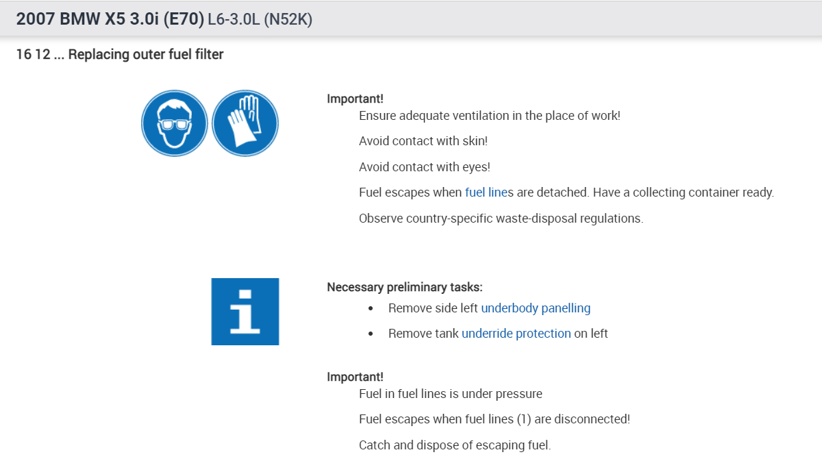The height and width of the screenshot is (472, 822).
Task: Click 'Fuel in fuel lines is under pressure'
Action: pos(451,394)
